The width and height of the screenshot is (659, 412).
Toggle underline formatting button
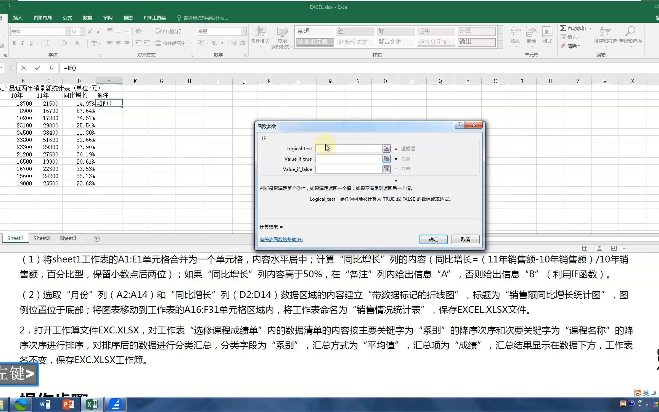pyautogui.click(x=31, y=43)
